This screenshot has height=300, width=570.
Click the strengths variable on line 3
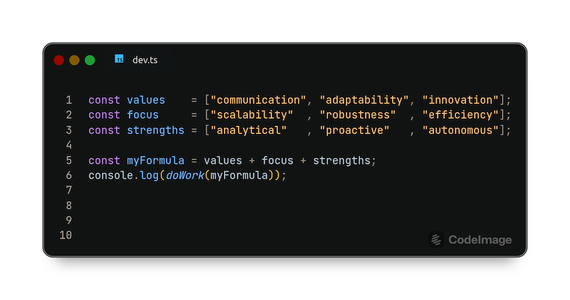tap(155, 130)
